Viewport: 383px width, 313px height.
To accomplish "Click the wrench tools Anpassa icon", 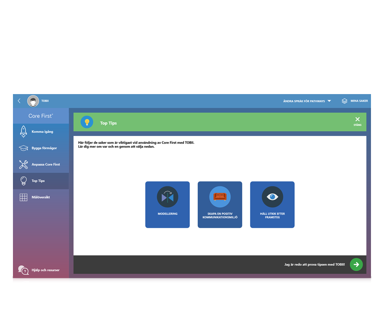I will click(23, 165).
